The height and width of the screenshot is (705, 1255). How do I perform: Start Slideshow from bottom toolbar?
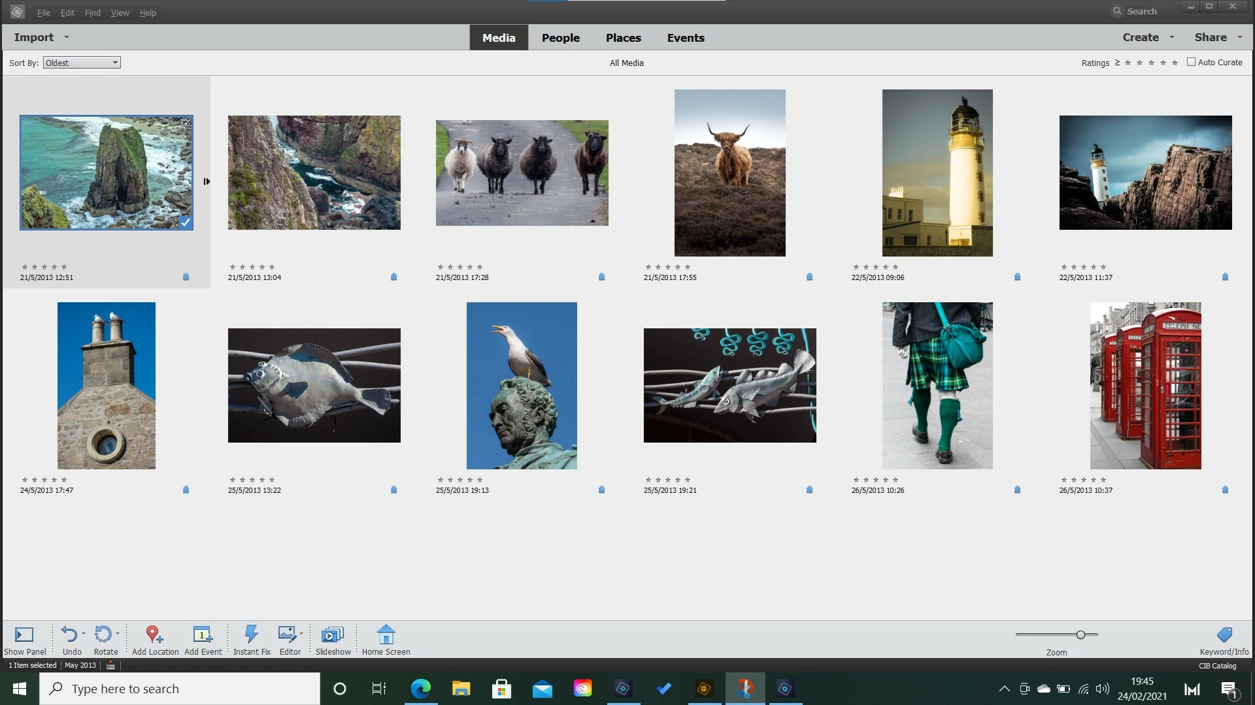coord(333,634)
